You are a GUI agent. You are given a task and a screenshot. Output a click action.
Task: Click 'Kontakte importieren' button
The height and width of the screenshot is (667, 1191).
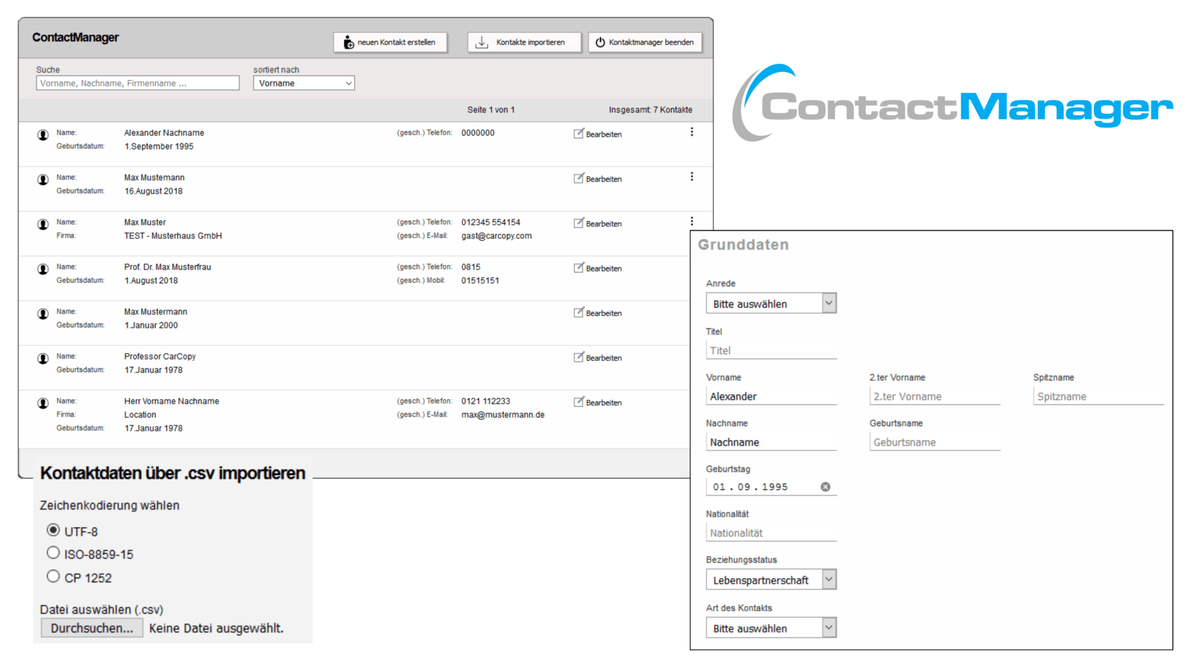(524, 42)
